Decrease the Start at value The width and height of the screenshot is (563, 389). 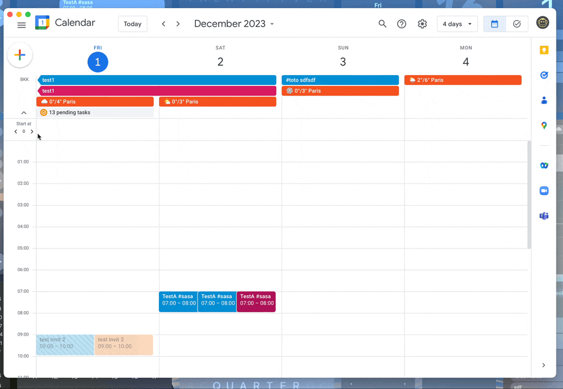pos(16,132)
